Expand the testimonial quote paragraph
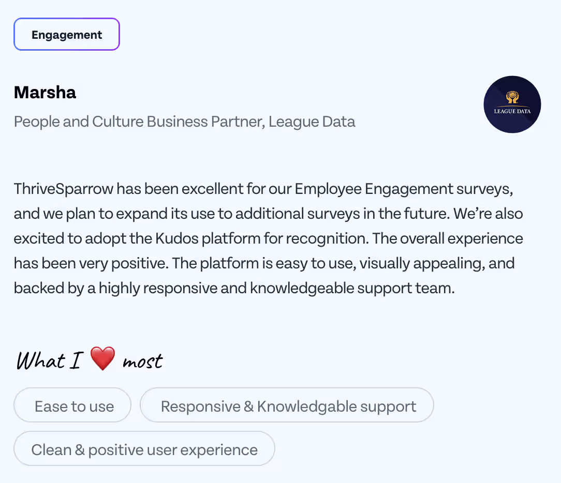 point(268,238)
